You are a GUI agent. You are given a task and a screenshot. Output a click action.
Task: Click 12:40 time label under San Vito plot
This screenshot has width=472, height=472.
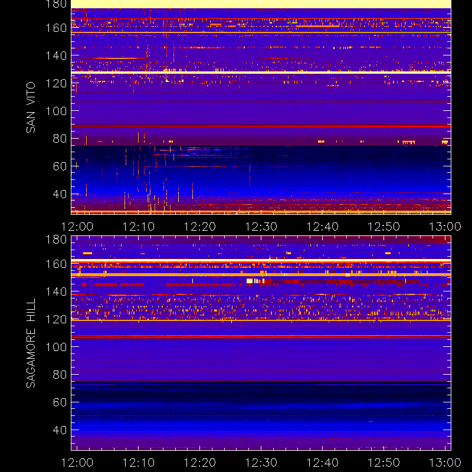click(323, 227)
